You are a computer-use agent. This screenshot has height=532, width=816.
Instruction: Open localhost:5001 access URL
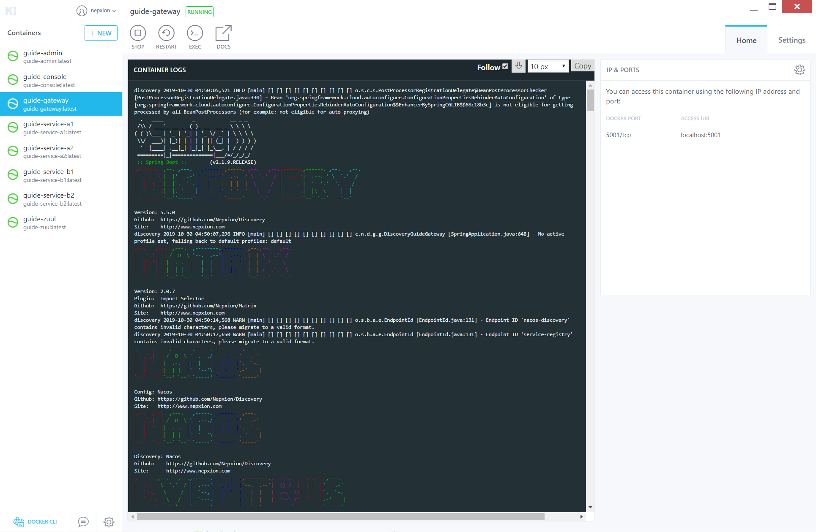click(x=701, y=135)
